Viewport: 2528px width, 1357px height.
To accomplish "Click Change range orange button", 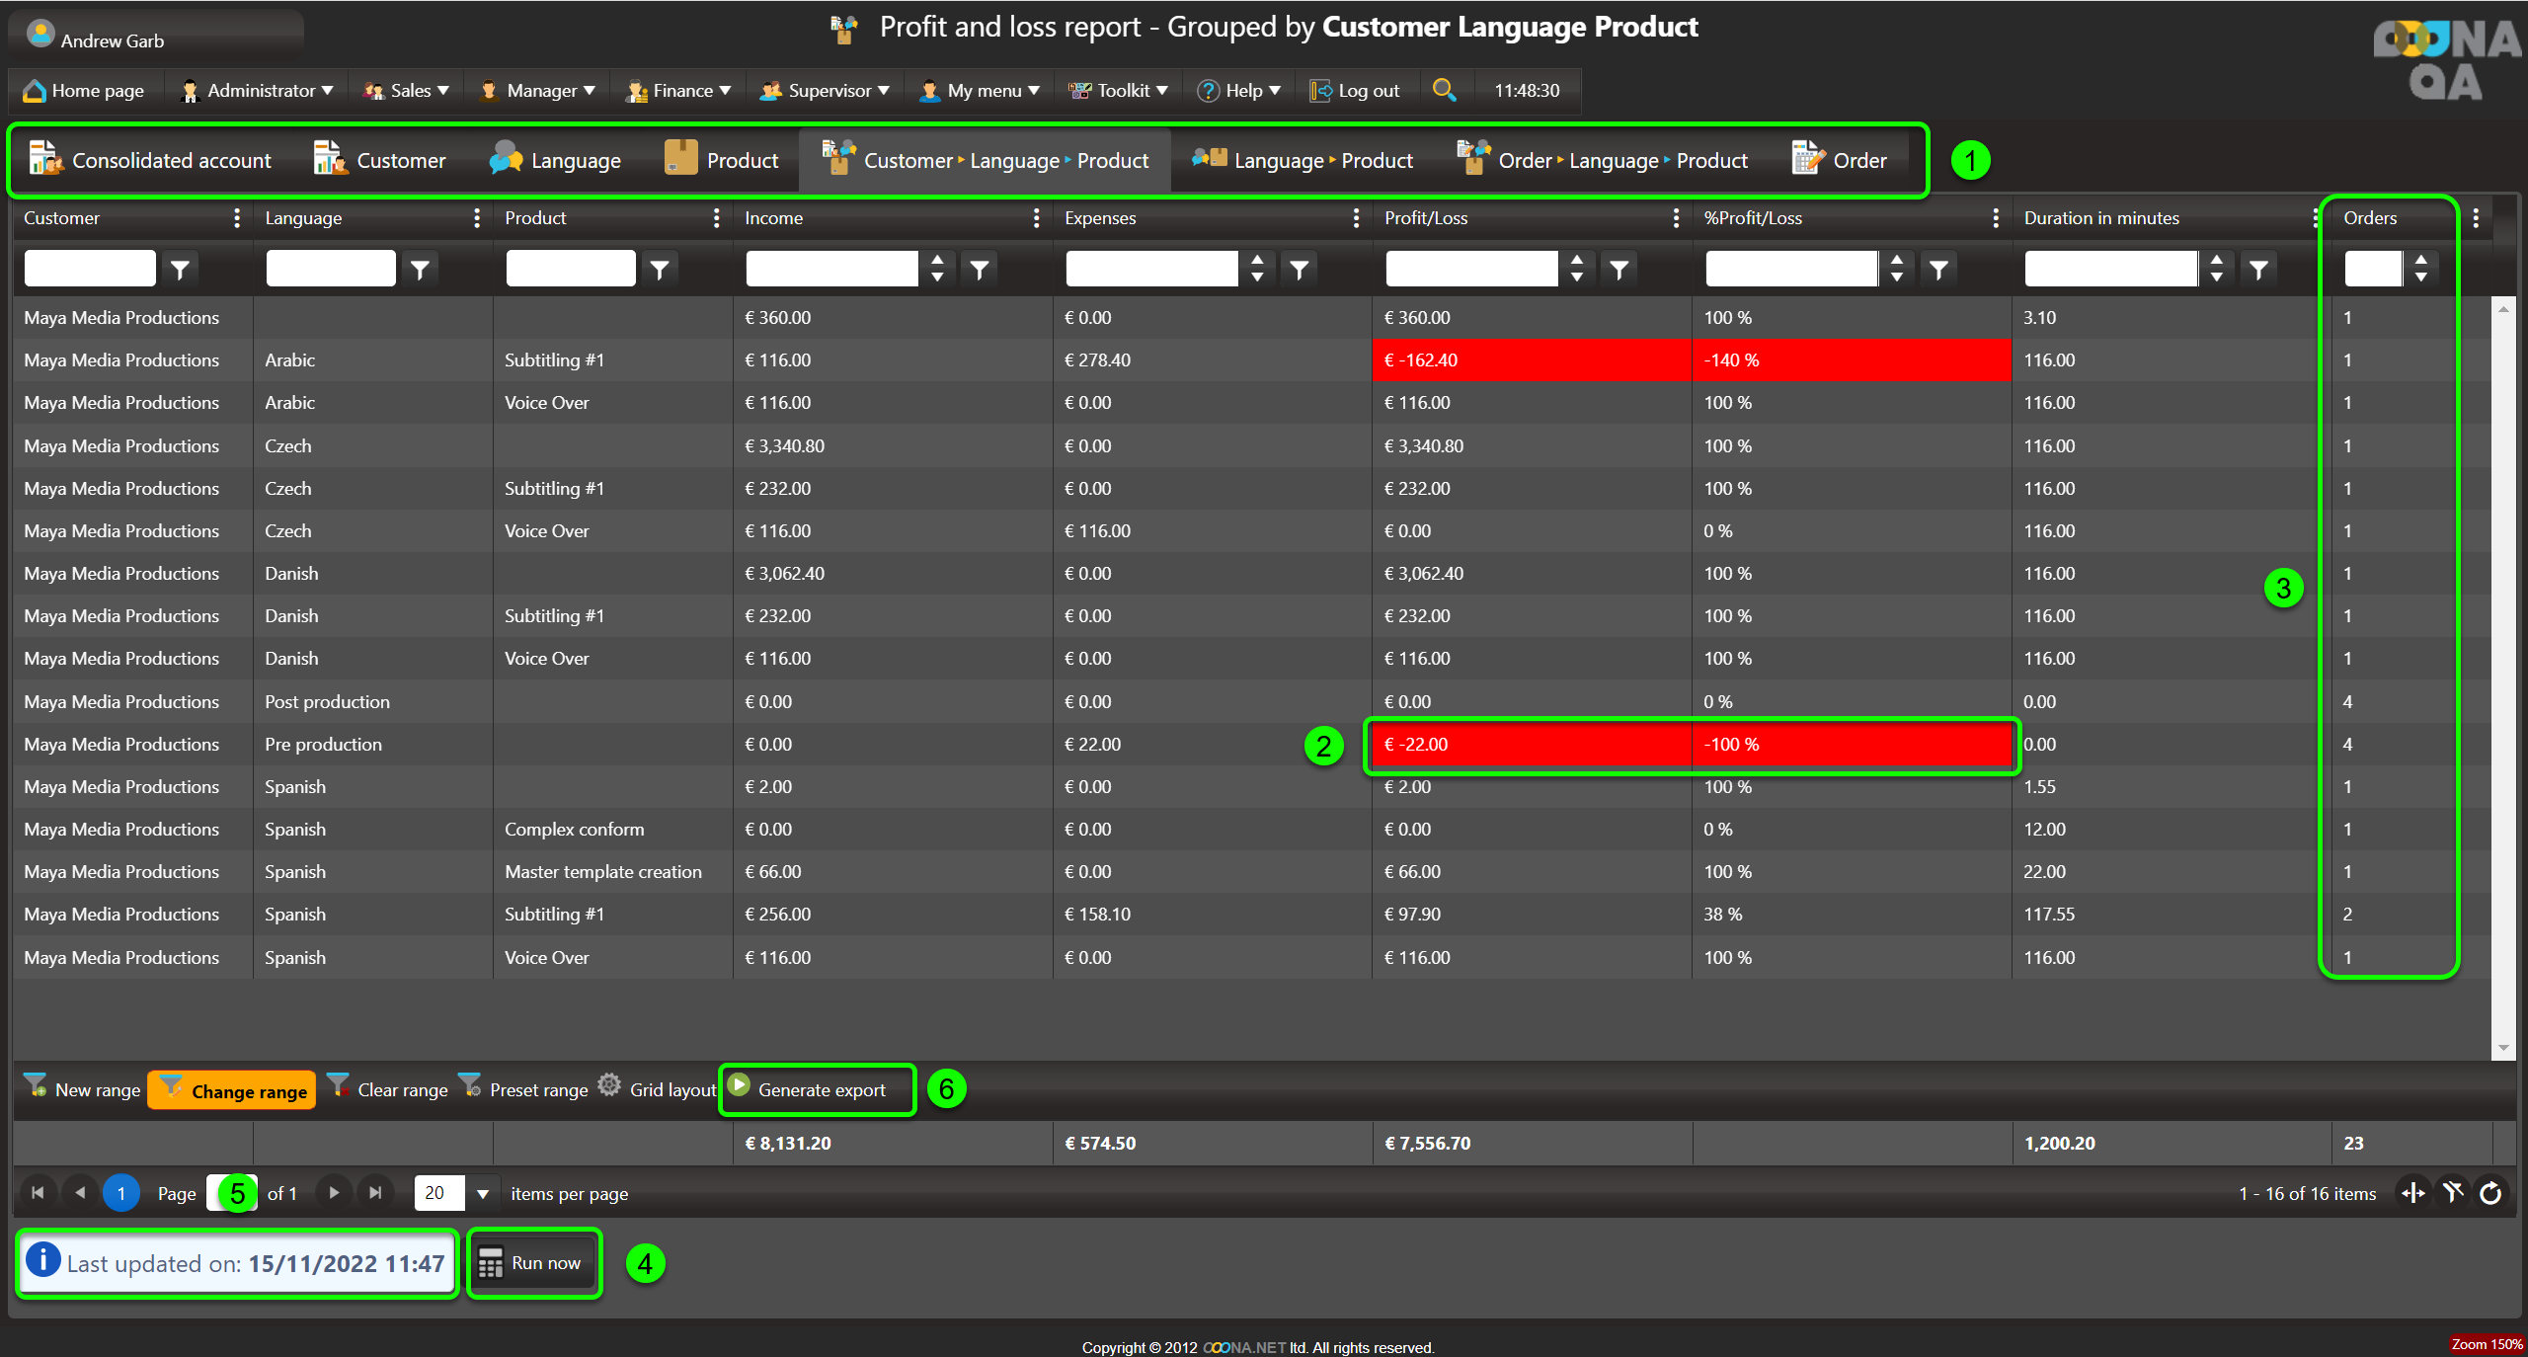I will [233, 1090].
